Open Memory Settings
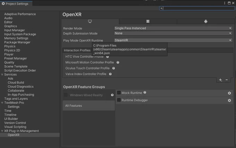This screenshot has height=148, width=236. 16,38
